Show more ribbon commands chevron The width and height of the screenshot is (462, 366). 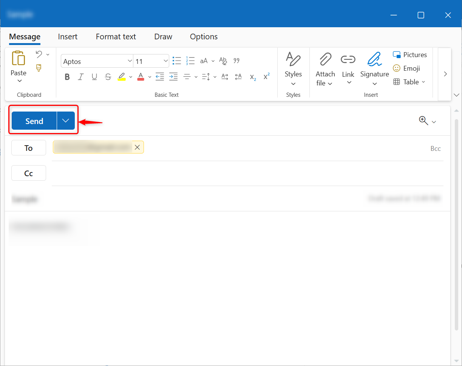point(445,74)
